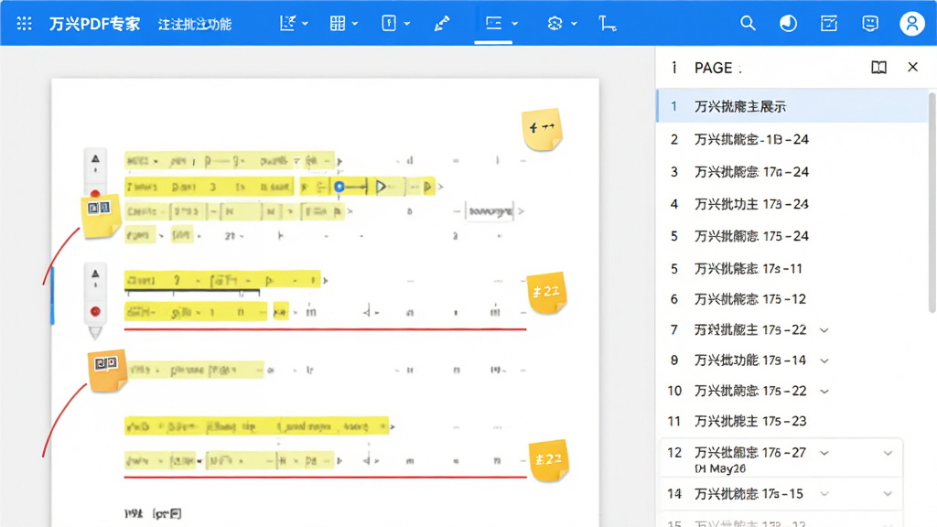Click the page tool icon
Image resolution: width=937 pixels, height=527 pixels.
click(389, 23)
